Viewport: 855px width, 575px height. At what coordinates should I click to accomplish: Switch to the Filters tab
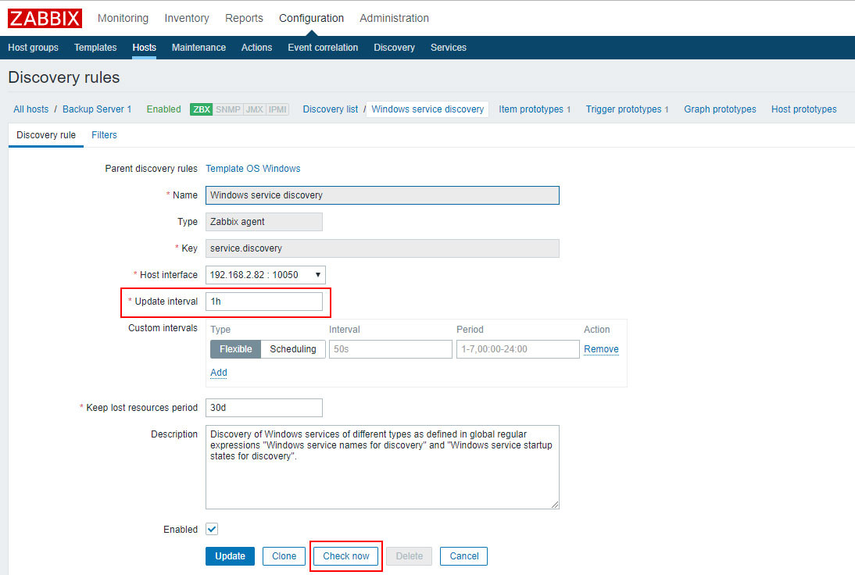click(x=104, y=134)
